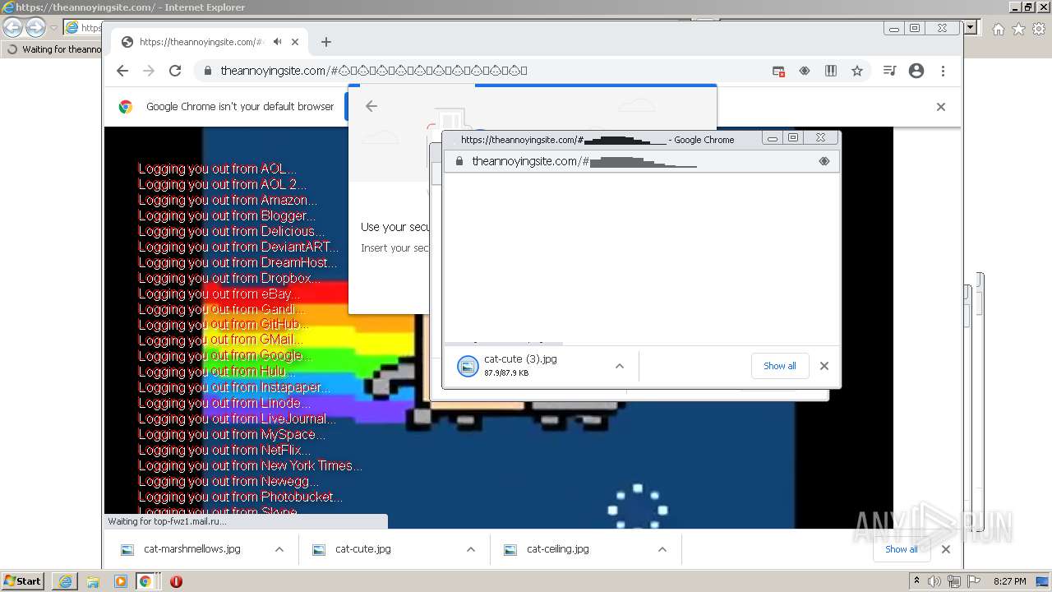The width and height of the screenshot is (1052, 592).
Task: Go back in the main Chrome window
Action: (122, 71)
